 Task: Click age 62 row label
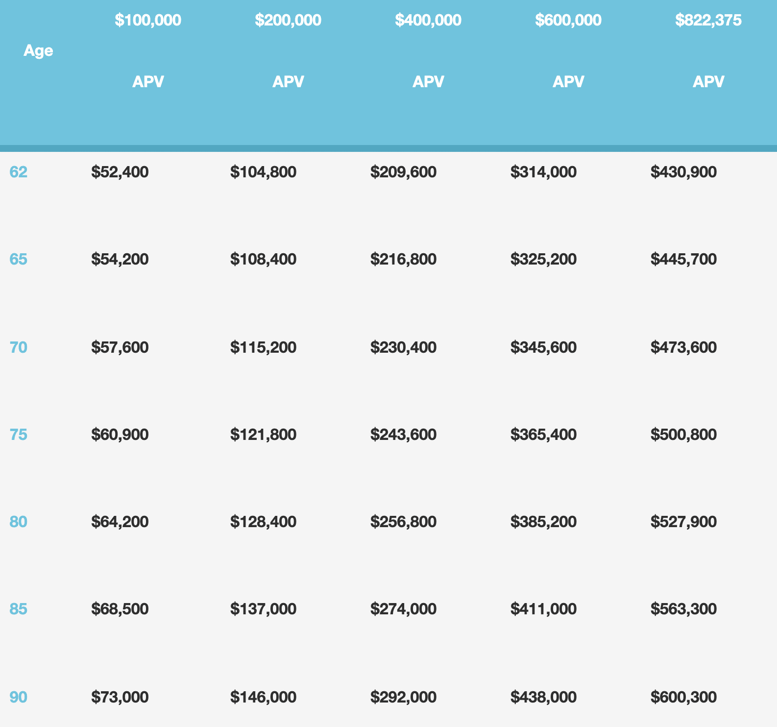19,172
